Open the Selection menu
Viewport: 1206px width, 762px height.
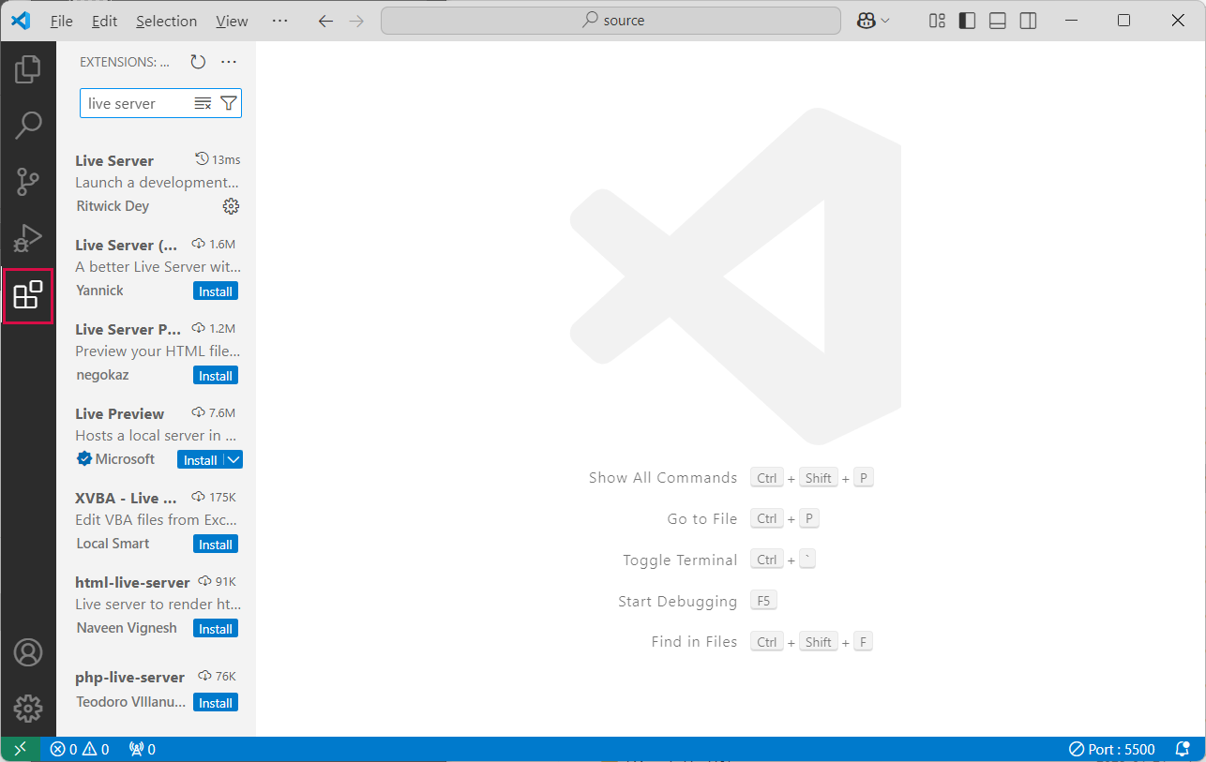(166, 21)
